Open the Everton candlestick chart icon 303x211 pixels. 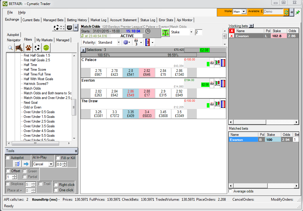217,83
